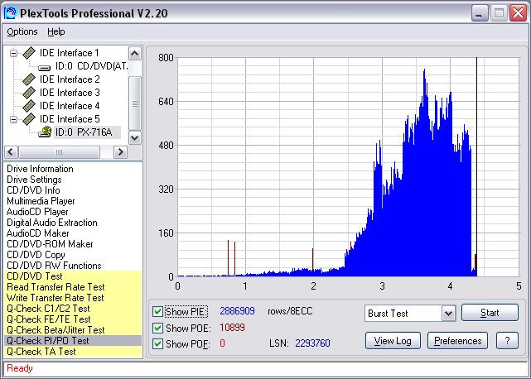Open Q-Check Beta/Jitter Test

pyautogui.click(x=73, y=330)
